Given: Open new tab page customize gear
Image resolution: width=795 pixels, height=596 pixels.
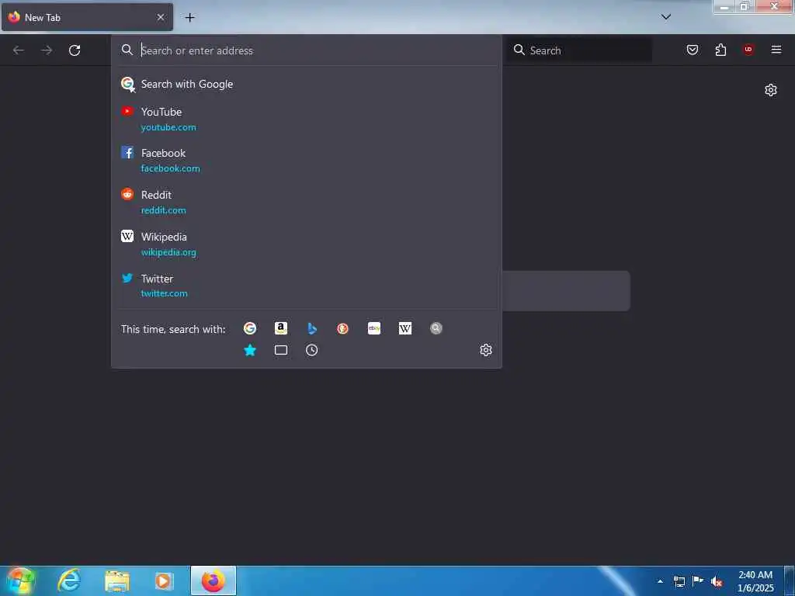Looking at the screenshot, I should pos(771,90).
